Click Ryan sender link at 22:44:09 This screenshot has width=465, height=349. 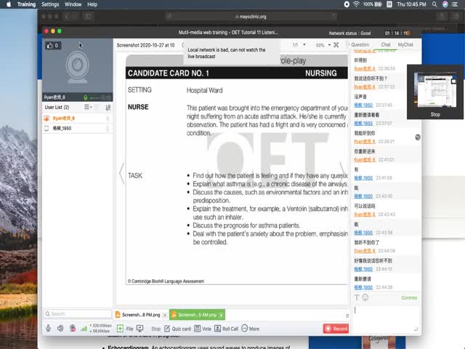365,251
